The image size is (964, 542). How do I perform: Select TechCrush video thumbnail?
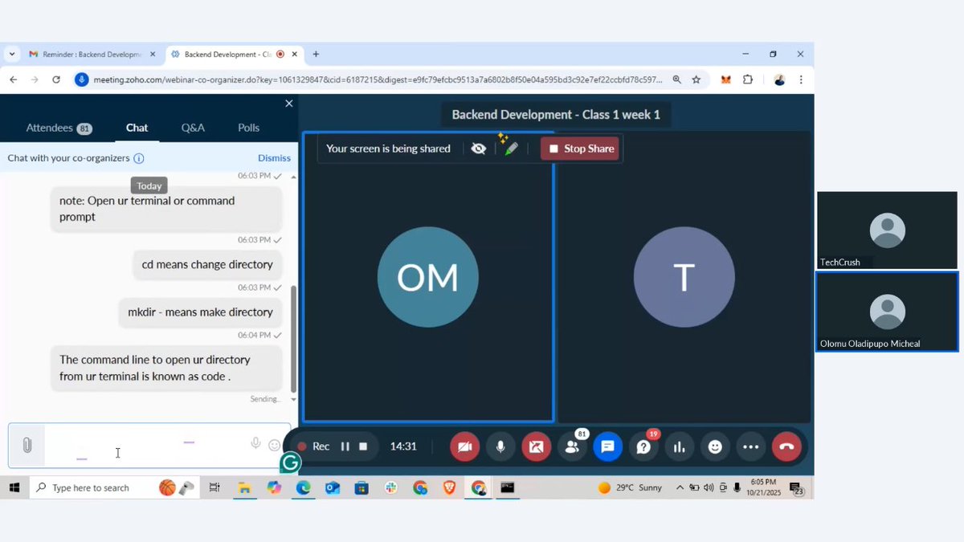[887, 230]
